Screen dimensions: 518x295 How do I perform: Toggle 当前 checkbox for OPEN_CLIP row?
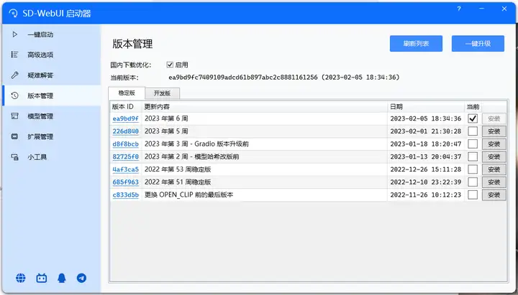click(x=473, y=195)
